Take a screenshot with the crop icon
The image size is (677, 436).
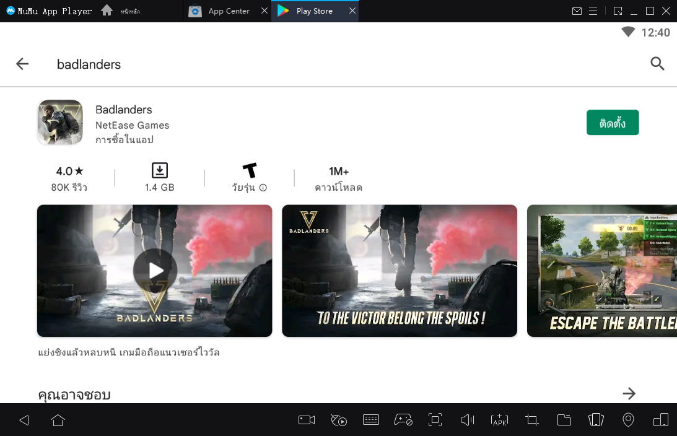pos(531,420)
